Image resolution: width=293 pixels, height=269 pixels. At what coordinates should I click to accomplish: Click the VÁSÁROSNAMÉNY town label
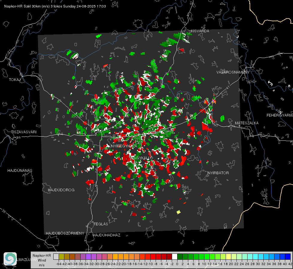click(x=233, y=72)
